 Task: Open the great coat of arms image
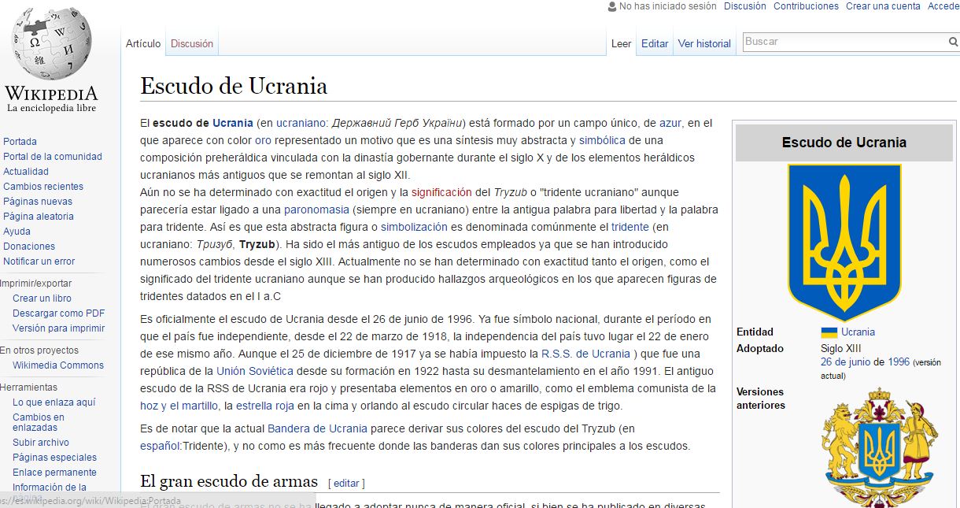click(x=879, y=446)
